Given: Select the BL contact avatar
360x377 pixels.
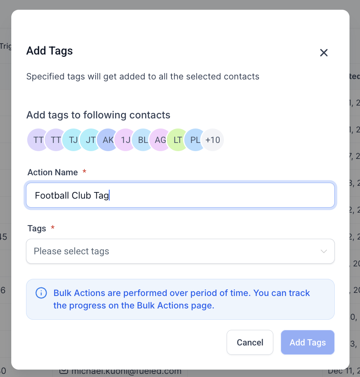Looking at the screenshot, I should click(142, 140).
